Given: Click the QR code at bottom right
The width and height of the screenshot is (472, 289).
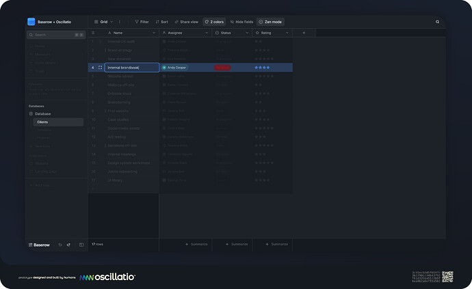Looking at the screenshot, I should pos(447,277).
